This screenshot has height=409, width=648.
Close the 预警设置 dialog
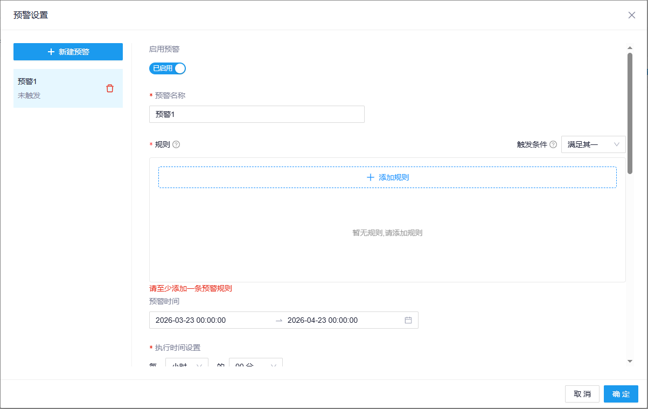click(631, 15)
